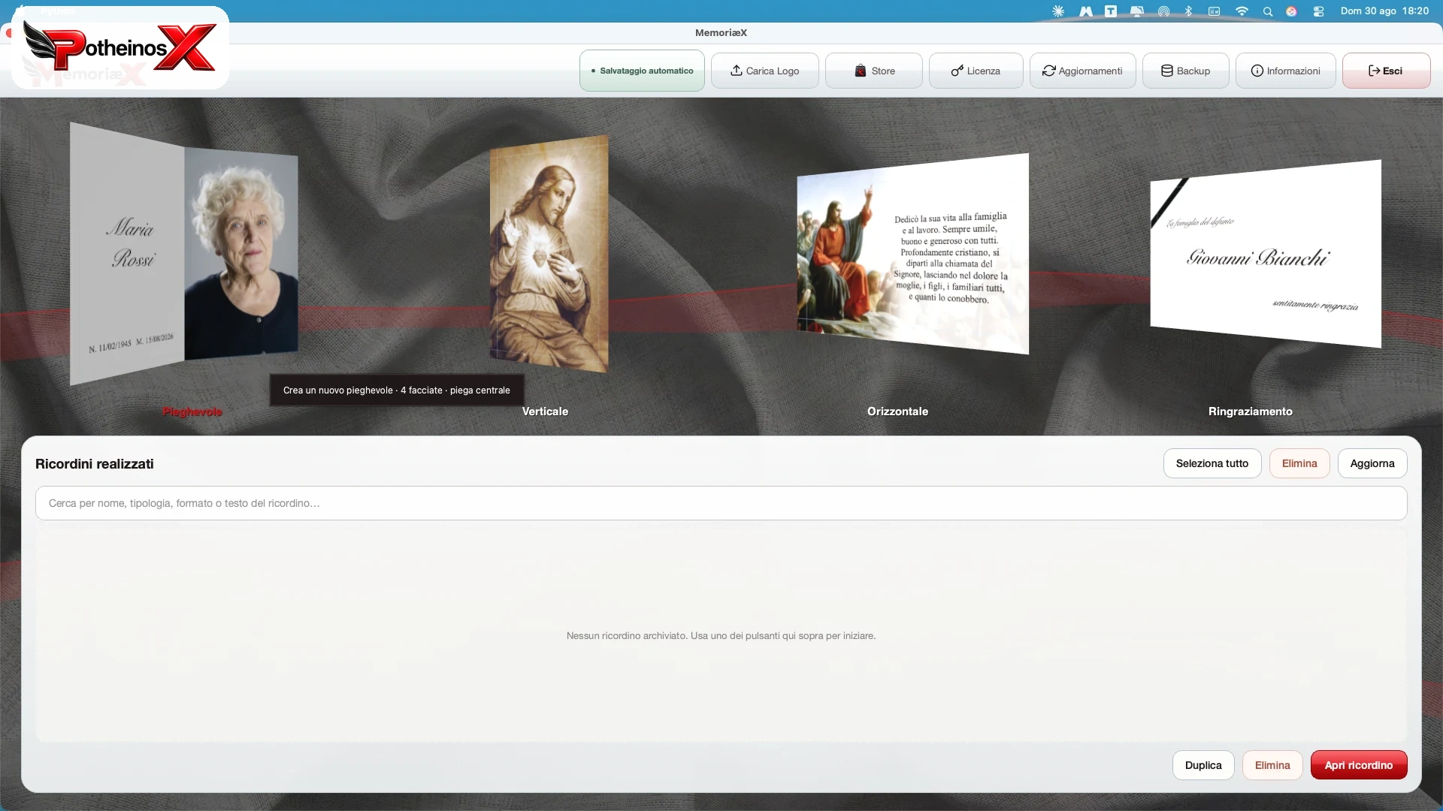Screen dimensions: 1443x811
Task: Click the Seleziona tutto button
Action: (1212, 463)
